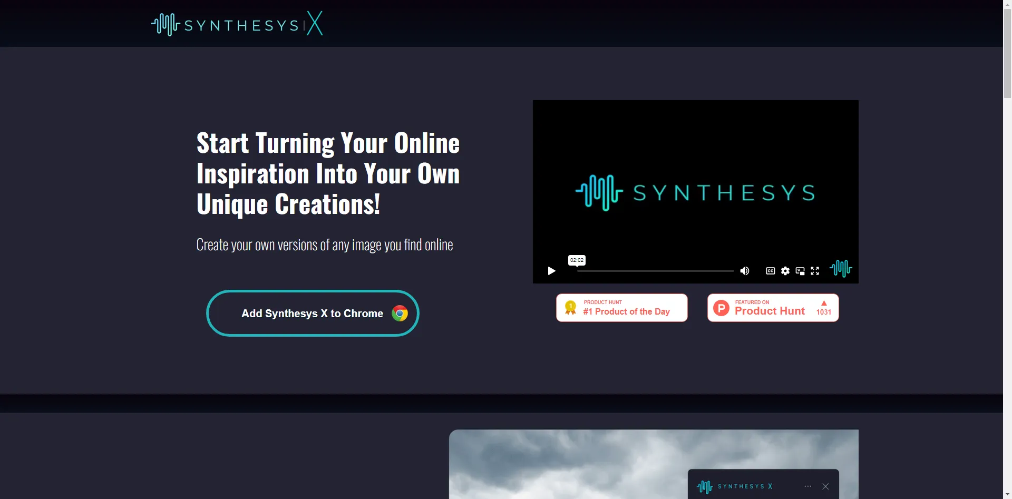Expand the video to fullscreen
1012x499 pixels.
[x=814, y=270]
